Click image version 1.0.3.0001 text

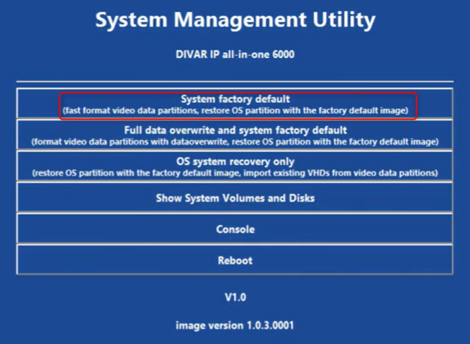pyautogui.click(x=235, y=325)
